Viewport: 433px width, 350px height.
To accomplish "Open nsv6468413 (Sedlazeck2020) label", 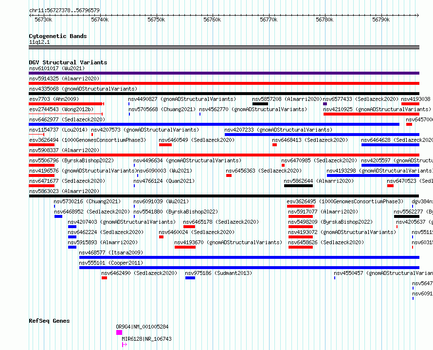I will [x=310, y=140].
